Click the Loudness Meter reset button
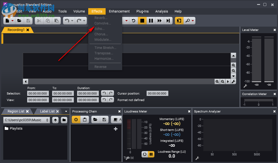 145,154
